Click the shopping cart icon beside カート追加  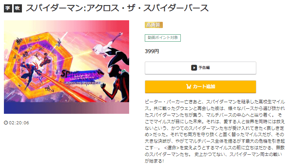tap(189, 87)
